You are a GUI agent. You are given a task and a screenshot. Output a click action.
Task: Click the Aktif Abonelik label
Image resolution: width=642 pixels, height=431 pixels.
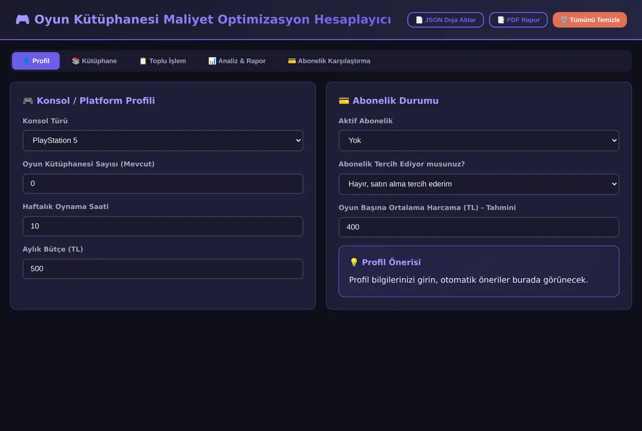(x=365, y=121)
